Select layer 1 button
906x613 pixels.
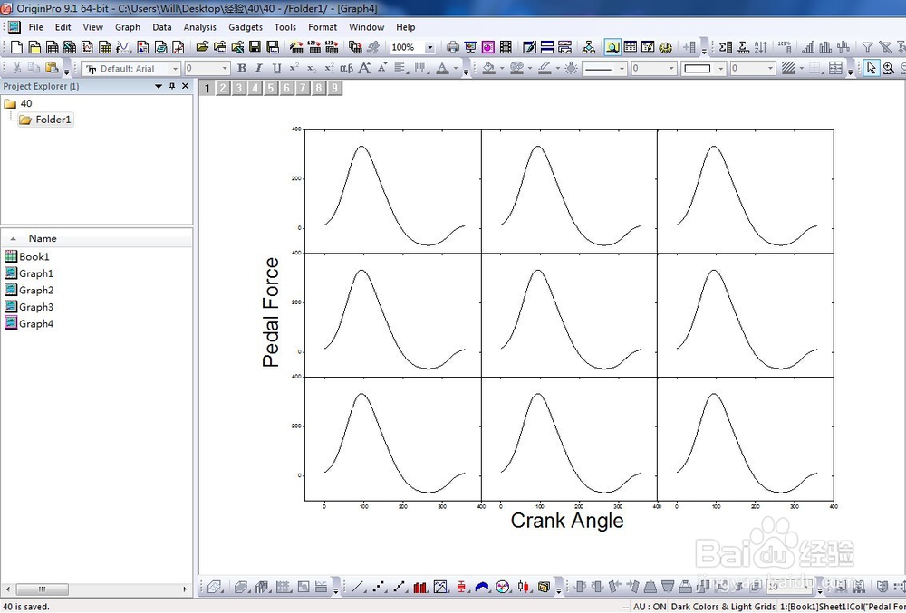point(207,89)
